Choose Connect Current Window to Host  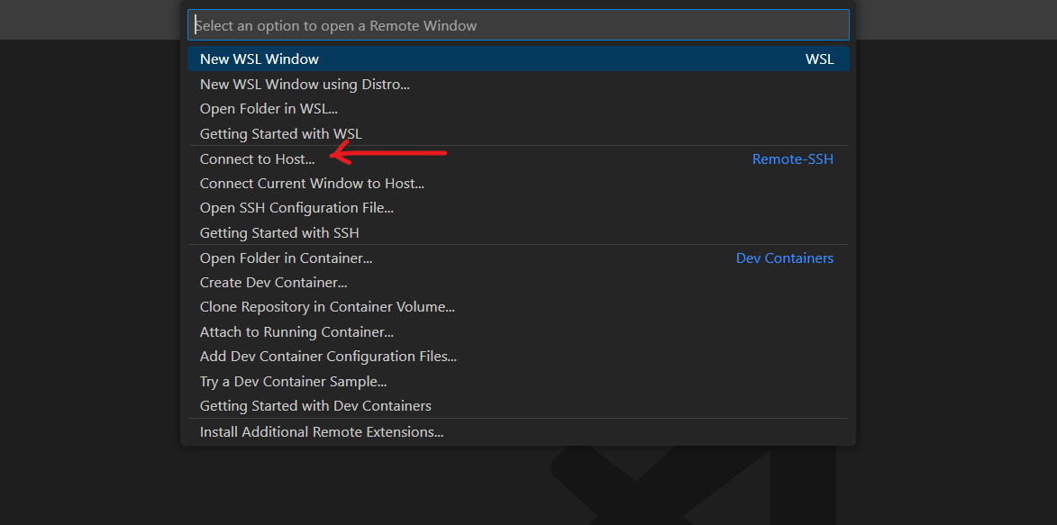click(x=312, y=183)
